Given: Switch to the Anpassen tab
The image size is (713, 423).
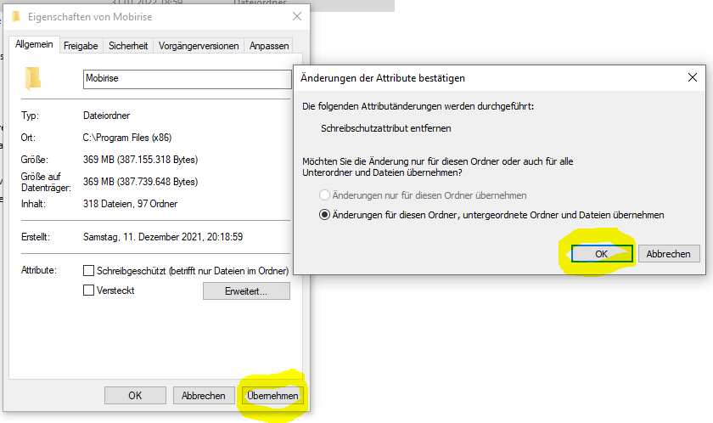Looking at the screenshot, I should [x=269, y=46].
